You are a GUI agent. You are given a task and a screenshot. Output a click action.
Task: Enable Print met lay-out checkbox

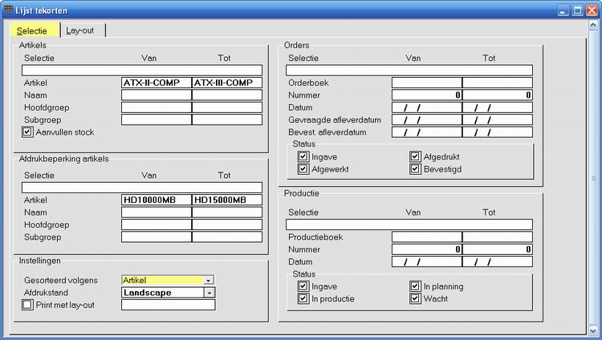(x=27, y=305)
